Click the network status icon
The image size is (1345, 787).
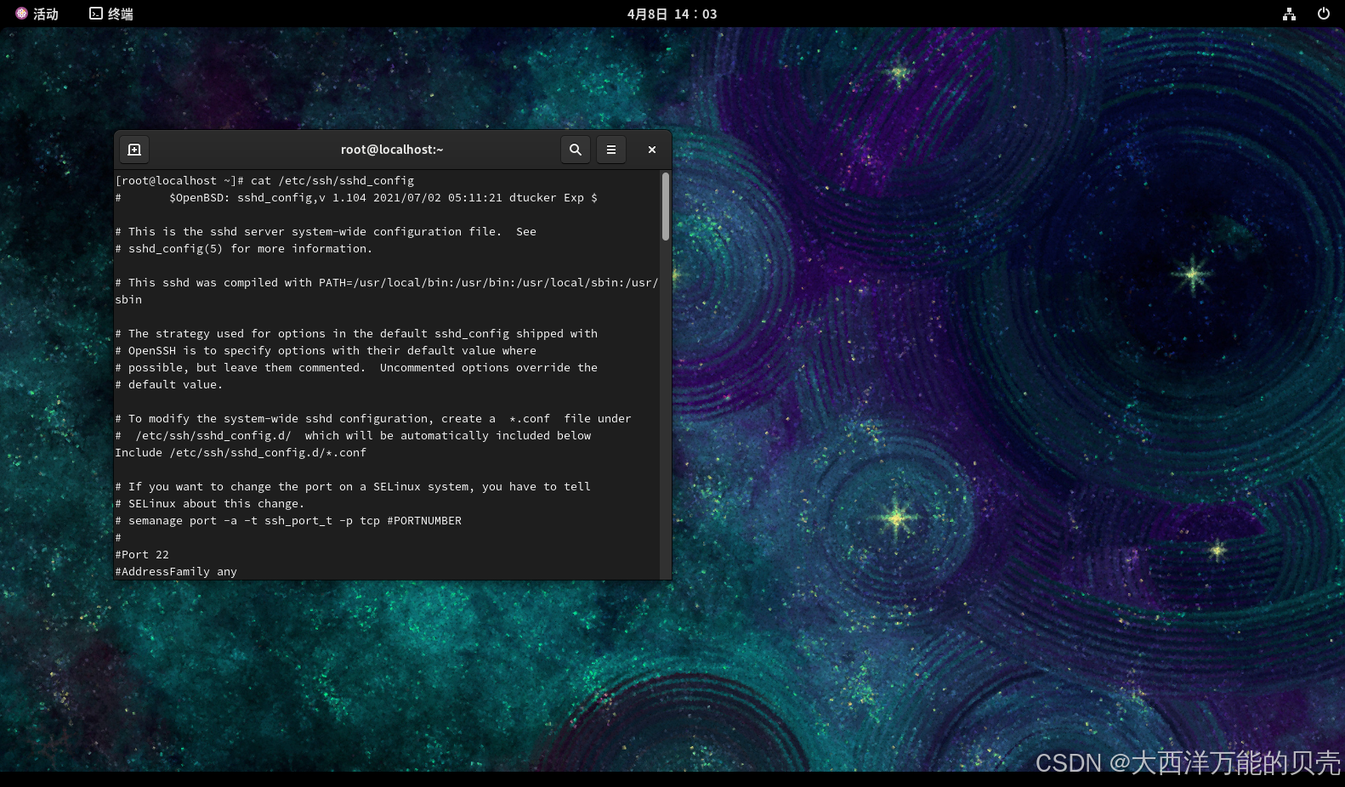coord(1290,14)
